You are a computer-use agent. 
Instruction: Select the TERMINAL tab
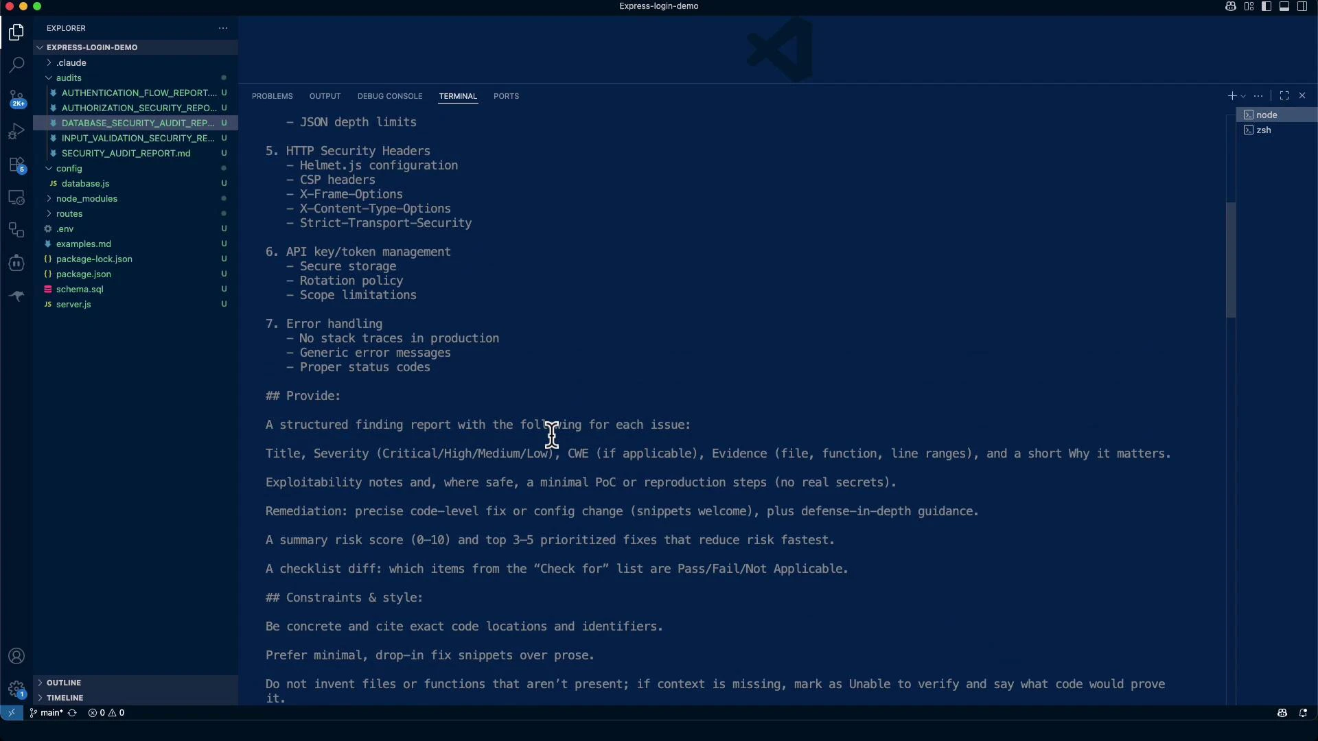(458, 96)
